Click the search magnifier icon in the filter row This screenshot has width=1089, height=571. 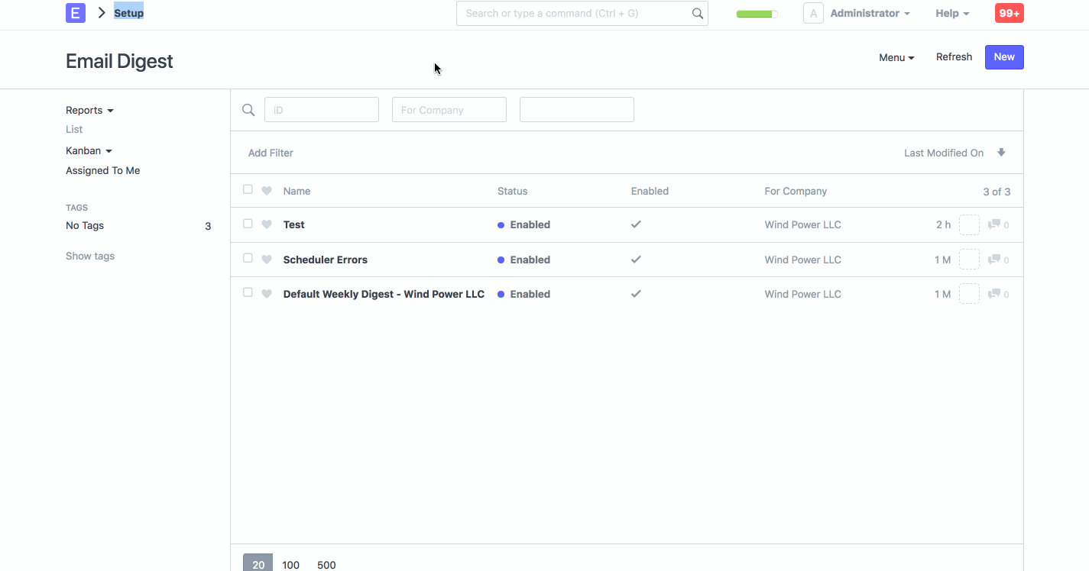click(248, 109)
